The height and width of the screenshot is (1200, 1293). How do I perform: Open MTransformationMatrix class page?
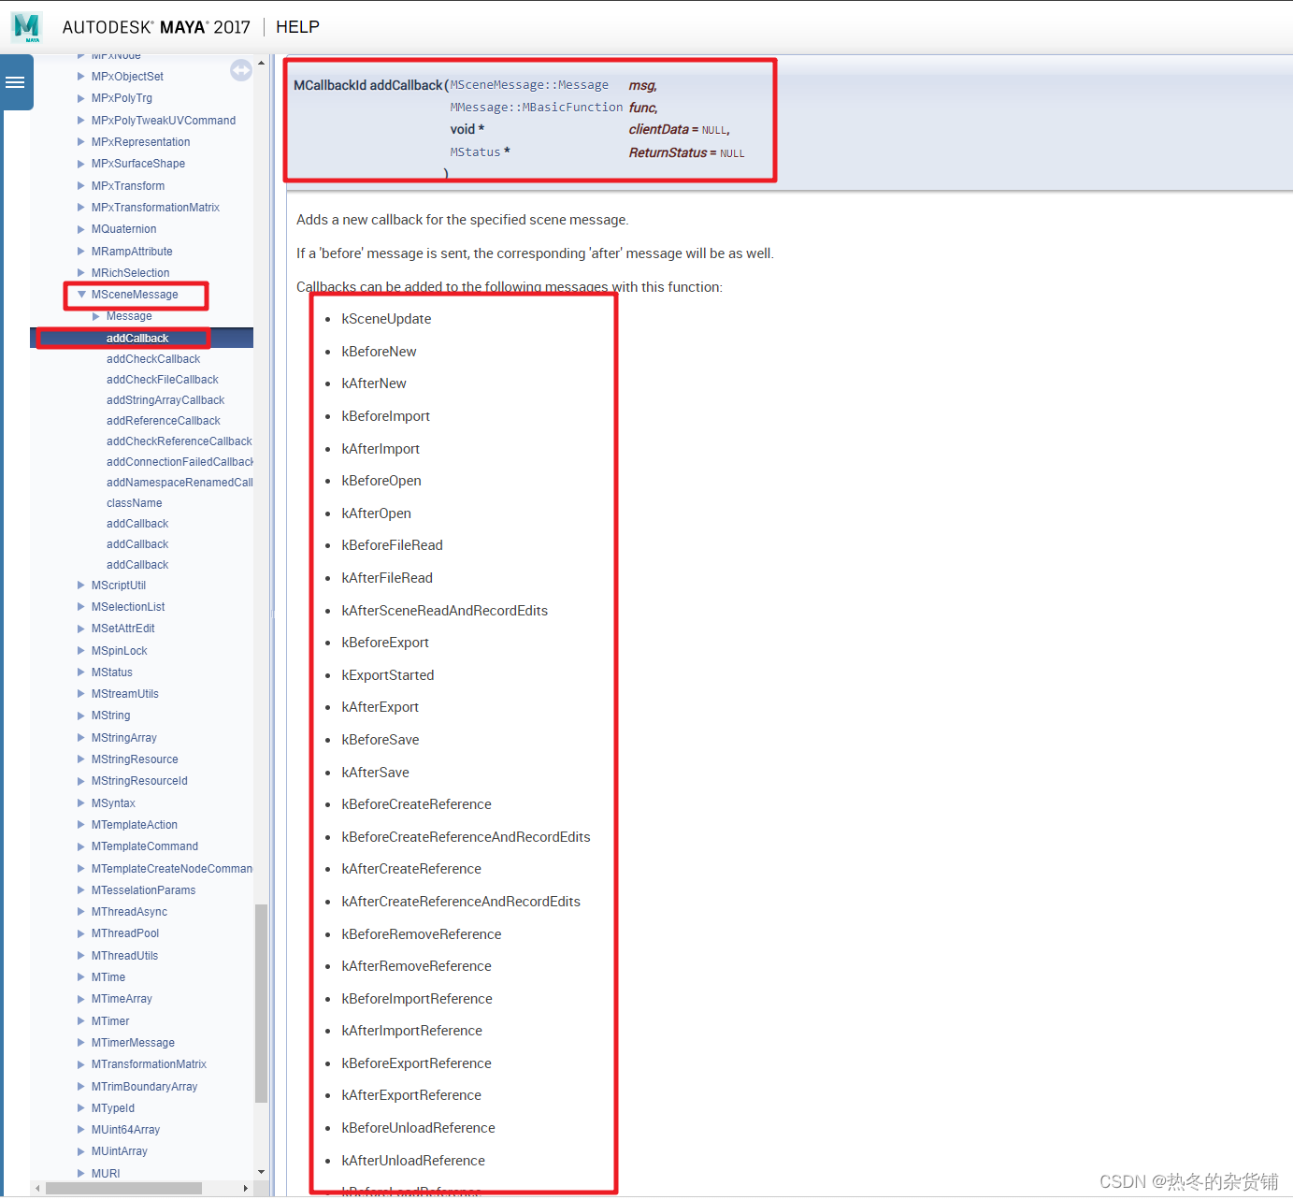click(149, 1064)
